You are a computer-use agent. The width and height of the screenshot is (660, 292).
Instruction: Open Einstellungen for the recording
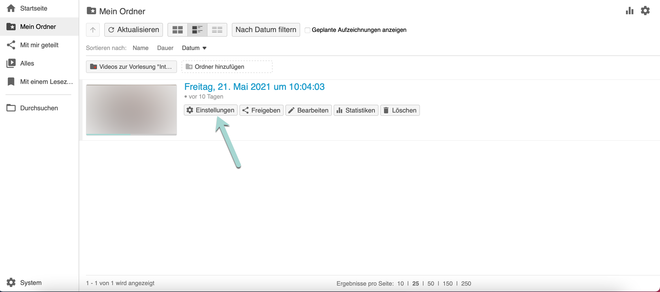click(x=210, y=110)
